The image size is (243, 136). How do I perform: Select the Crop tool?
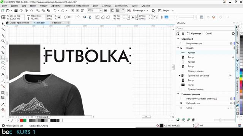coord(3,36)
